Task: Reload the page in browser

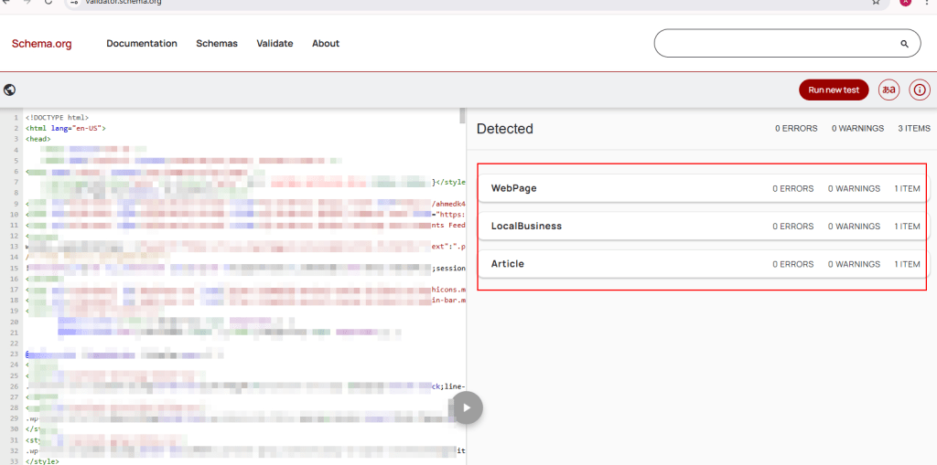Action: 48,3
